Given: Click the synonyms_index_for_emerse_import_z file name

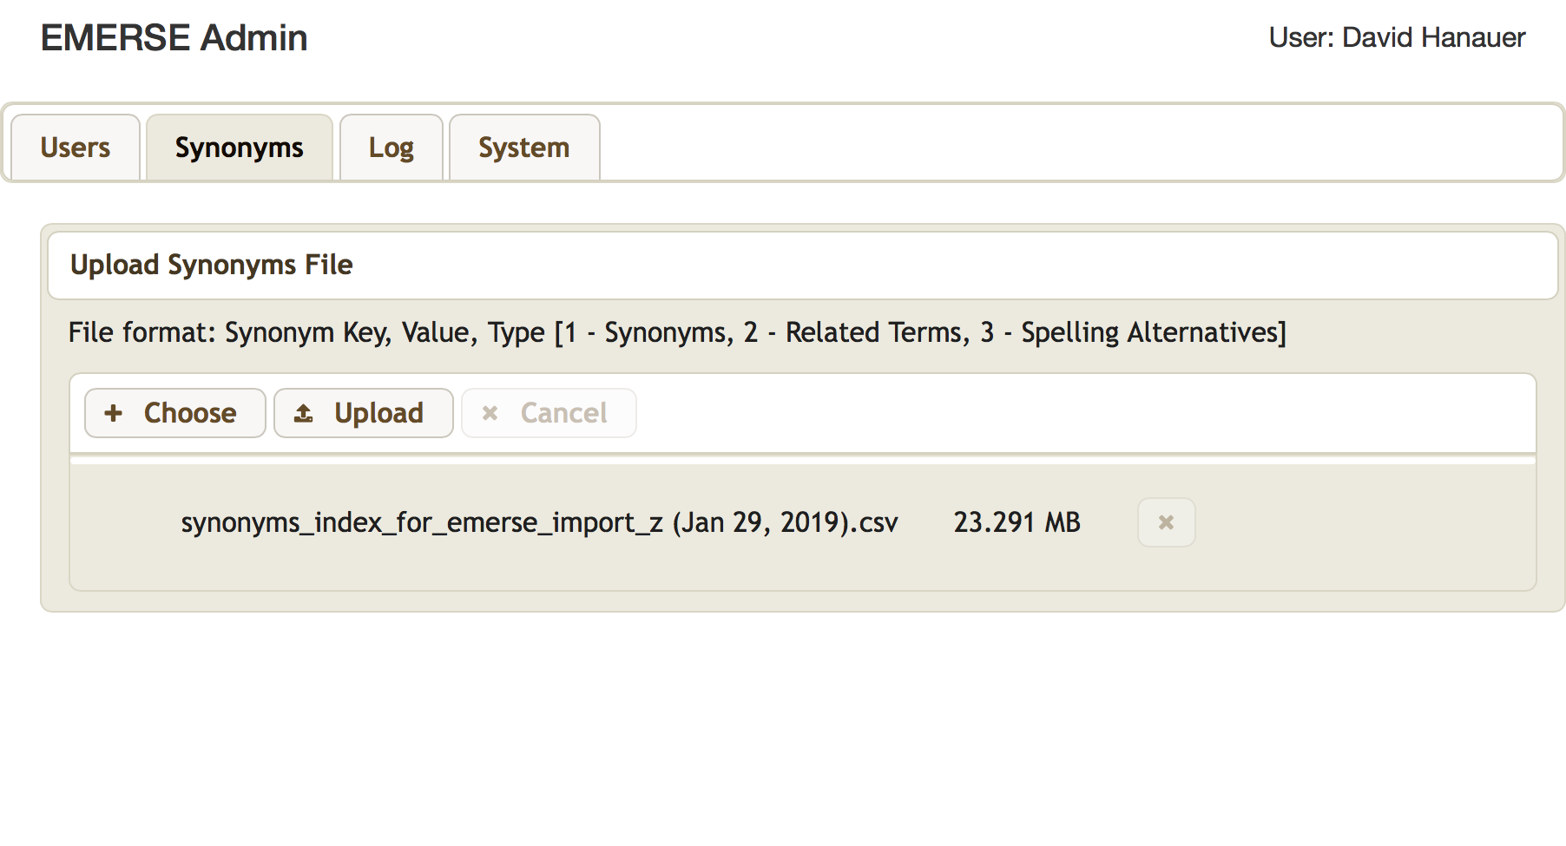Looking at the screenshot, I should pyautogui.click(x=539, y=522).
